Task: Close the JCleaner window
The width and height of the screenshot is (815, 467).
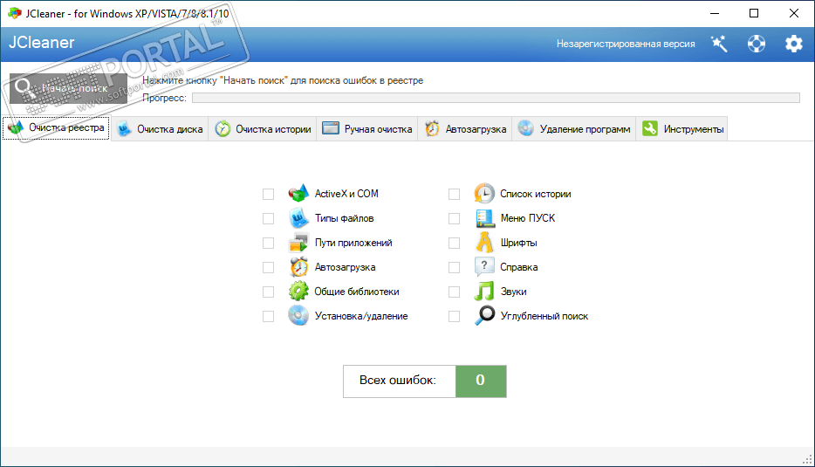Action: coord(794,13)
